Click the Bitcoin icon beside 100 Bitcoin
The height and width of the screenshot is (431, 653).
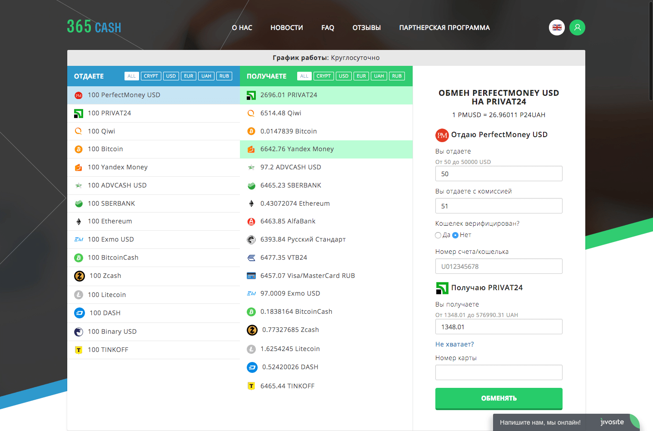click(79, 149)
